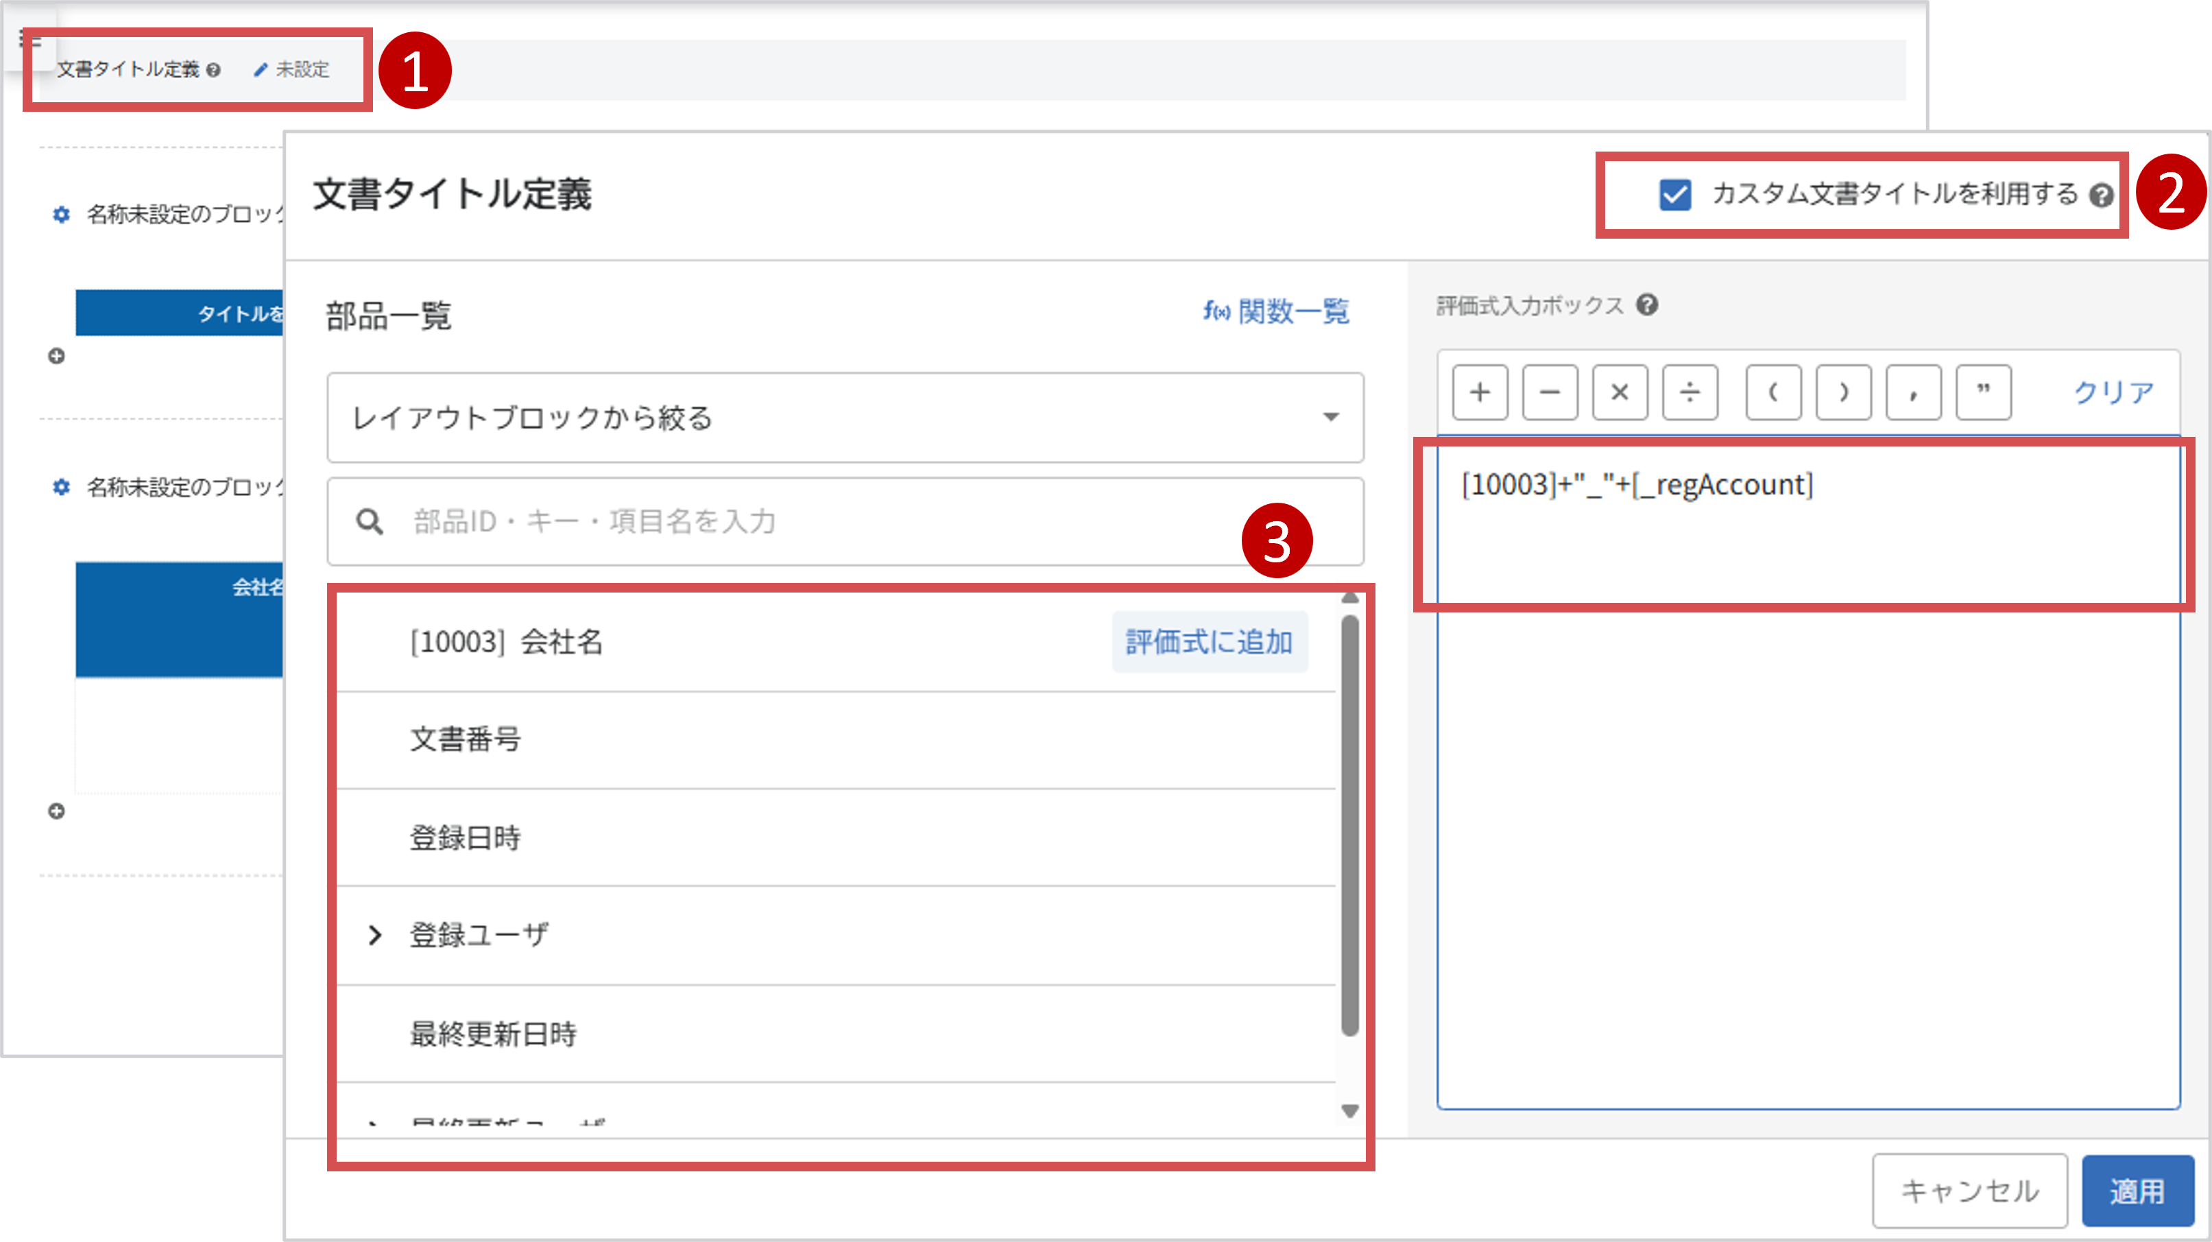
Task: Click the parts list scrollbar thumb
Action: (x=1350, y=824)
